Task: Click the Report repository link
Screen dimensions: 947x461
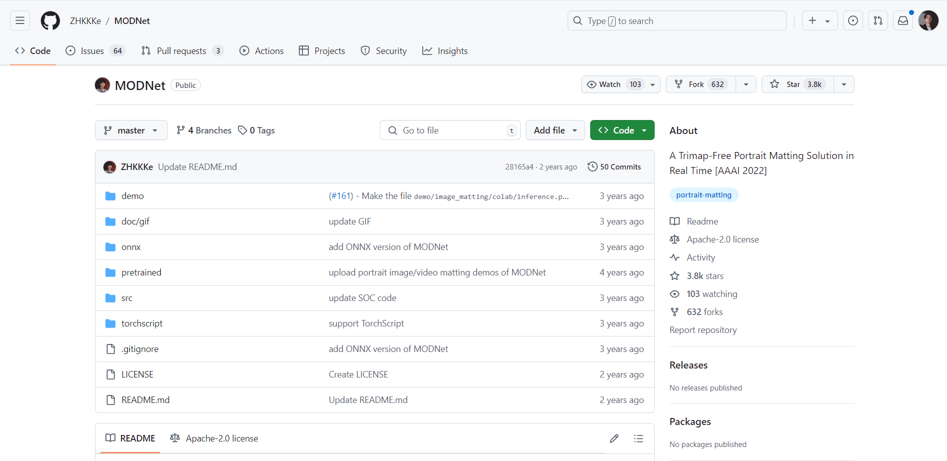Action: 703,329
